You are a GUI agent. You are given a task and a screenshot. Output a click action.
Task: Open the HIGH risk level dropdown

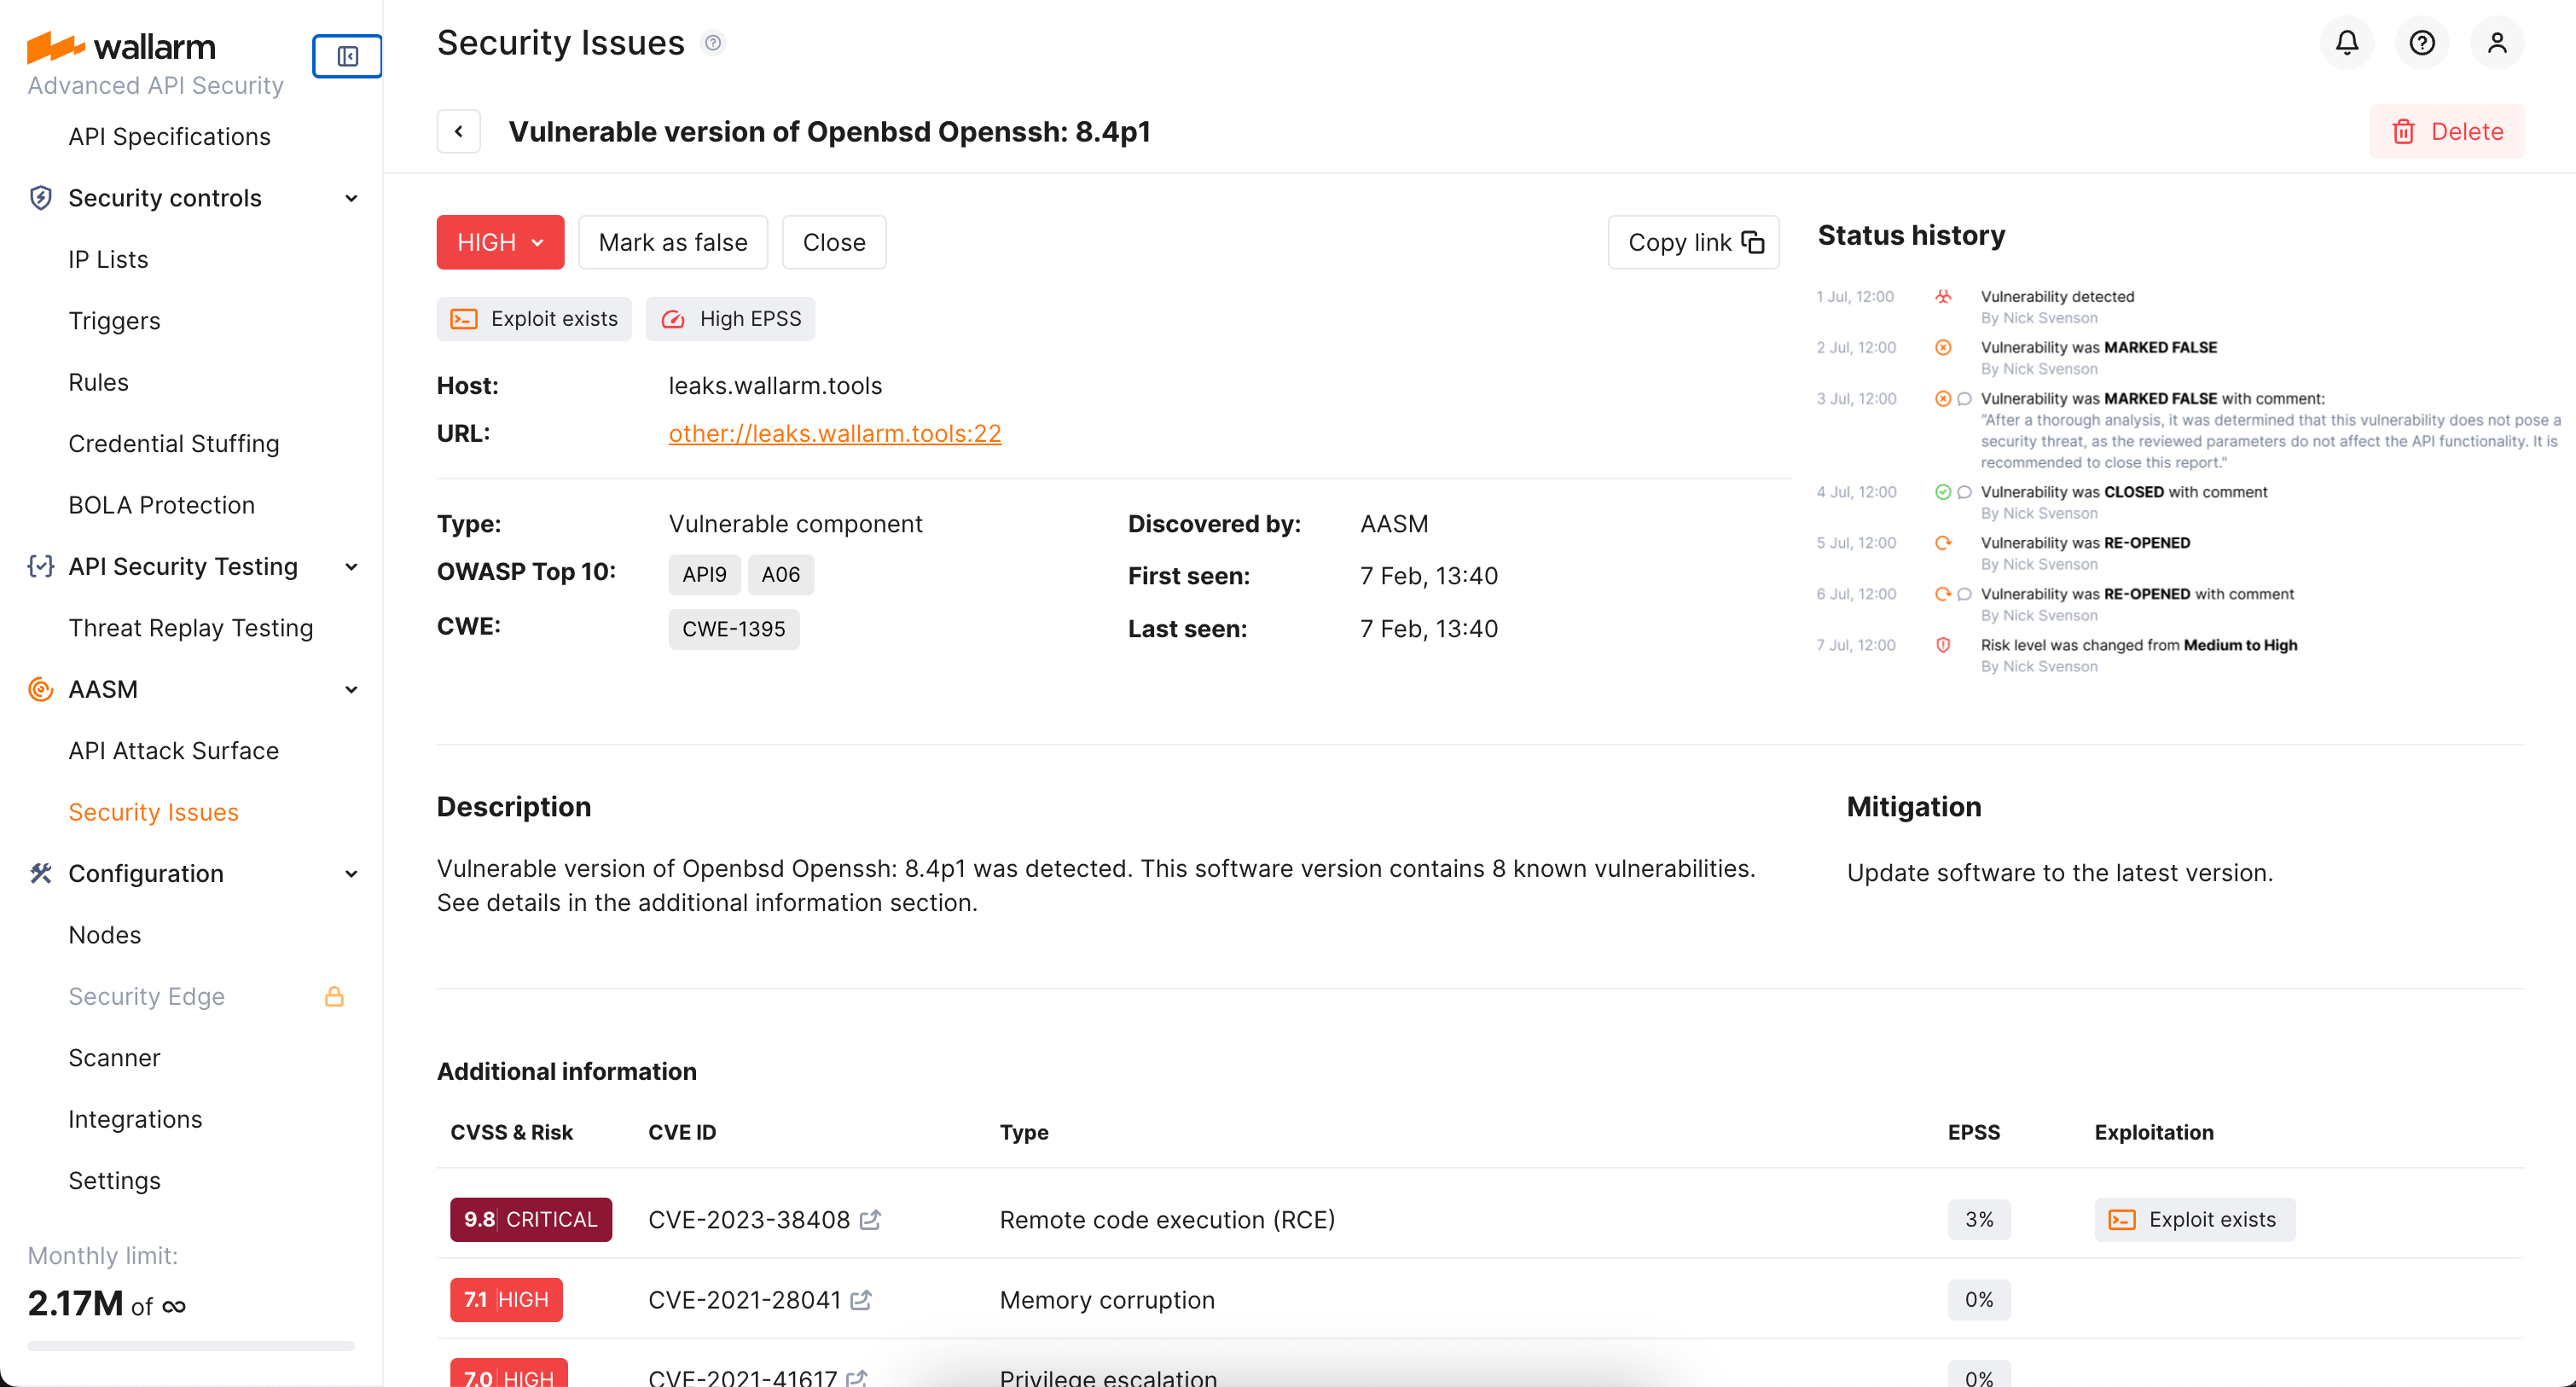[500, 241]
